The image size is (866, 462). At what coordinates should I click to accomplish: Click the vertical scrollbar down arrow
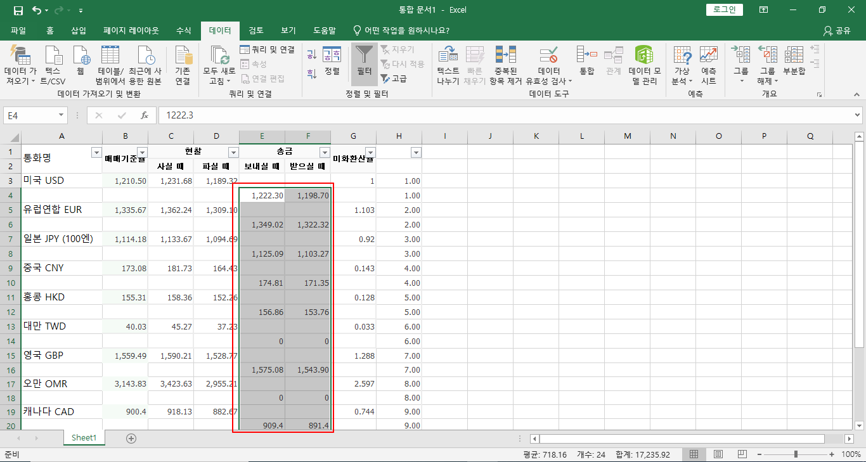coord(860,426)
